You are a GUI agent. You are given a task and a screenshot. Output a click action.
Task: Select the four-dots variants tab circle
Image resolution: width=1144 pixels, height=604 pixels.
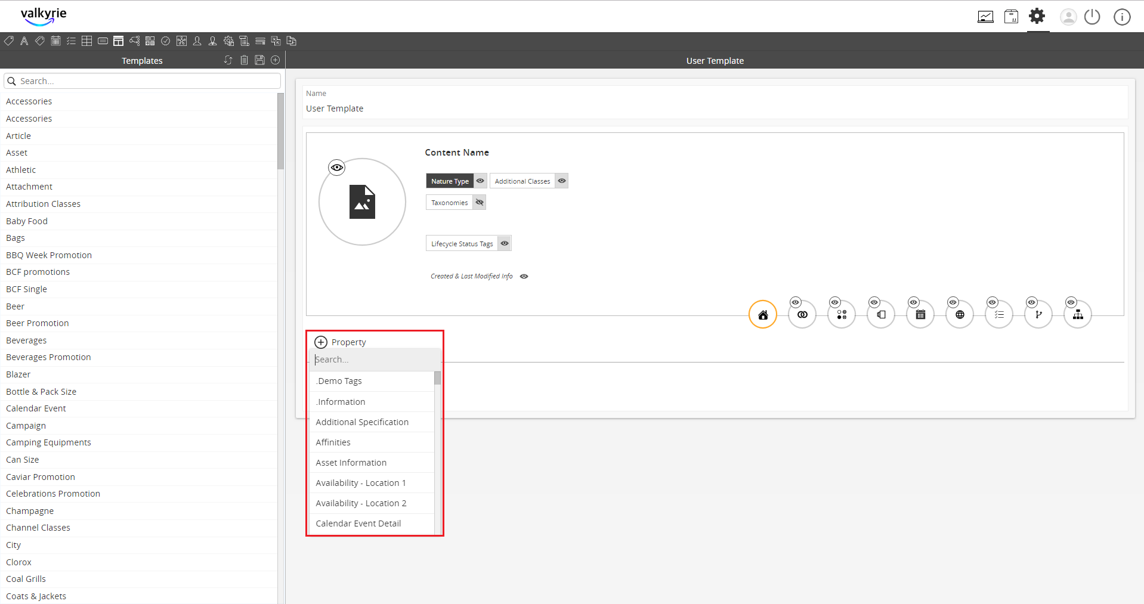pos(842,315)
